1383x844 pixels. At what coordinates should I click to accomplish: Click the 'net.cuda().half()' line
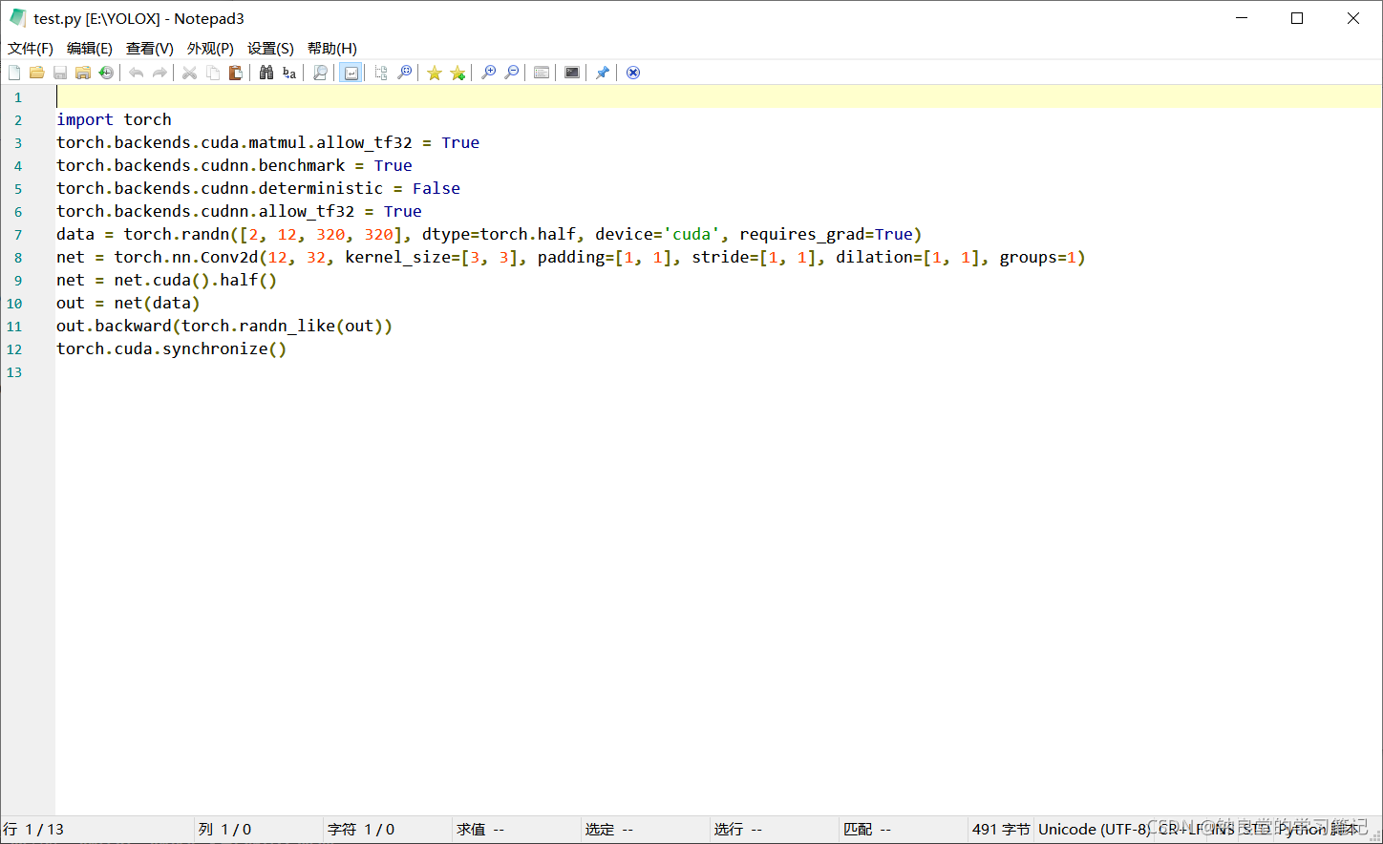[x=166, y=280]
